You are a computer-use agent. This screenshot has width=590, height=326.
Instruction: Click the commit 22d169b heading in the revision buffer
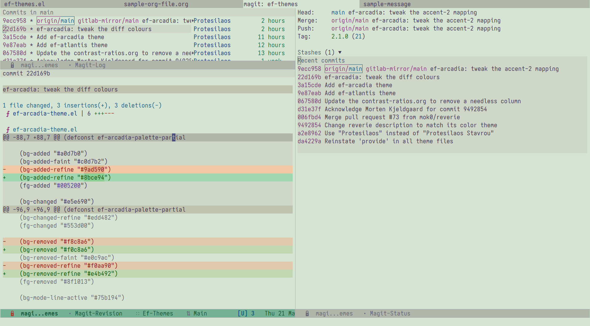pyautogui.click(x=26, y=73)
